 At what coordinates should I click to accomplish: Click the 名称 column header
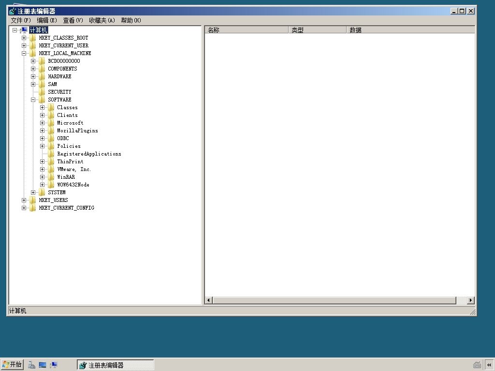click(x=247, y=30)
